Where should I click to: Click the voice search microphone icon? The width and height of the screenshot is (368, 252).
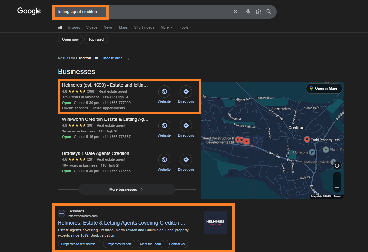point(248,12)
